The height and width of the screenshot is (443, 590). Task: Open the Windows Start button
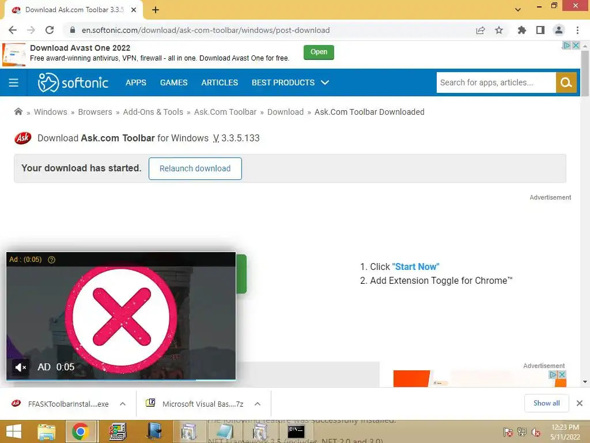[14, 431]
